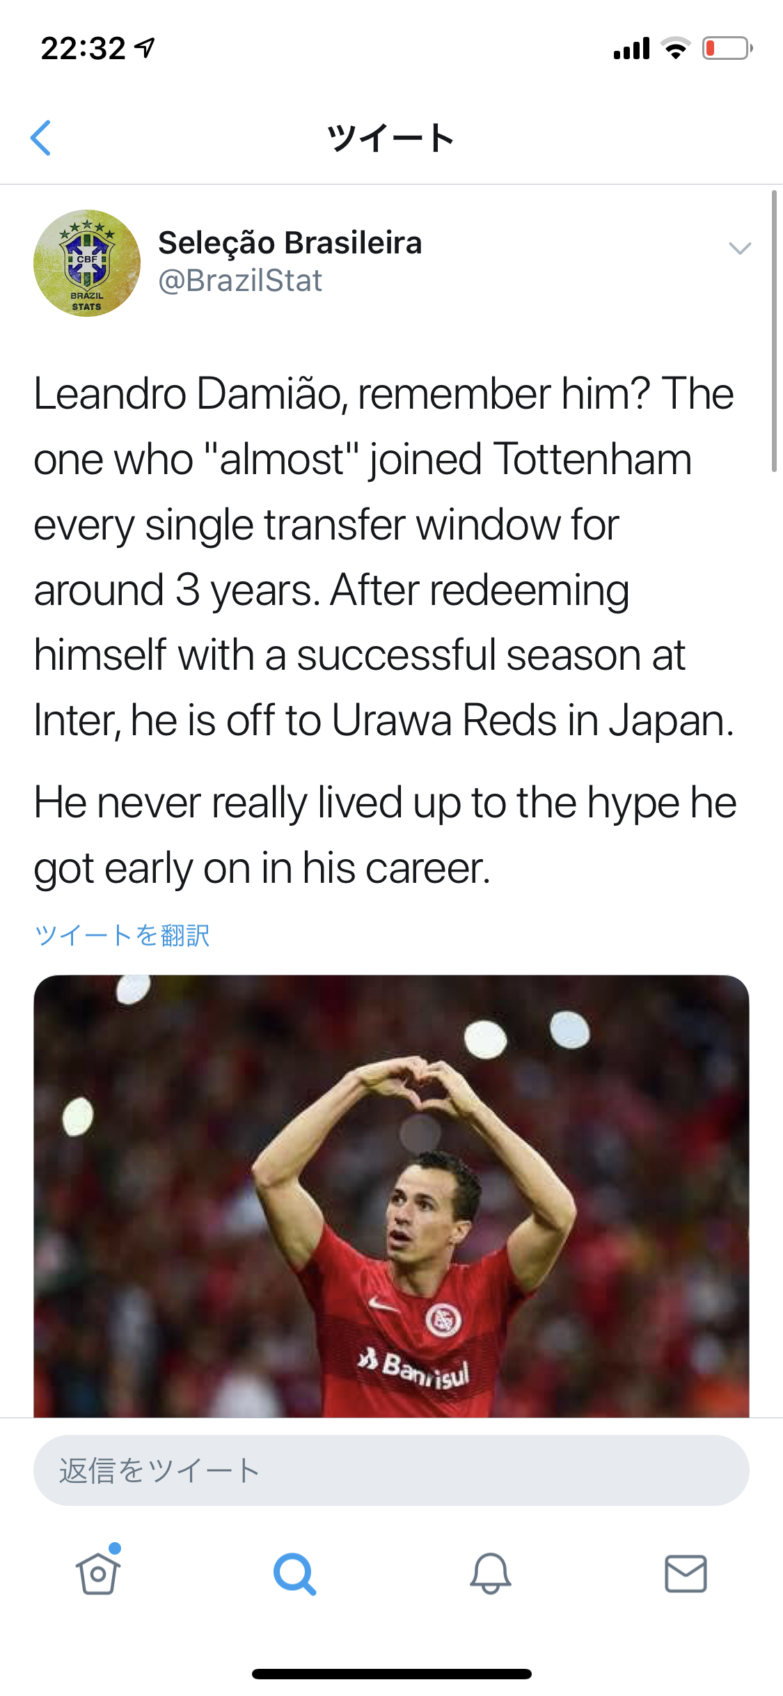
Task: Open the Seleção Brasileira display name
Action: [x=290, y=243]
